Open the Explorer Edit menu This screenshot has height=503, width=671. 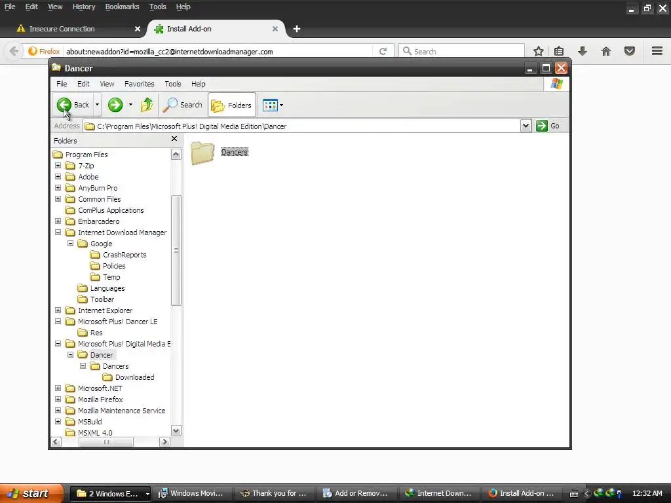pos(83,84)
